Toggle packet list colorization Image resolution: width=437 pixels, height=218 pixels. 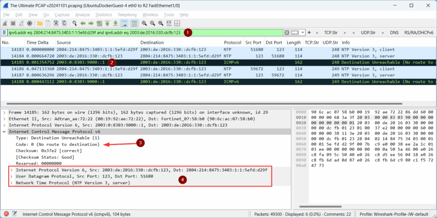coord(134,23)
